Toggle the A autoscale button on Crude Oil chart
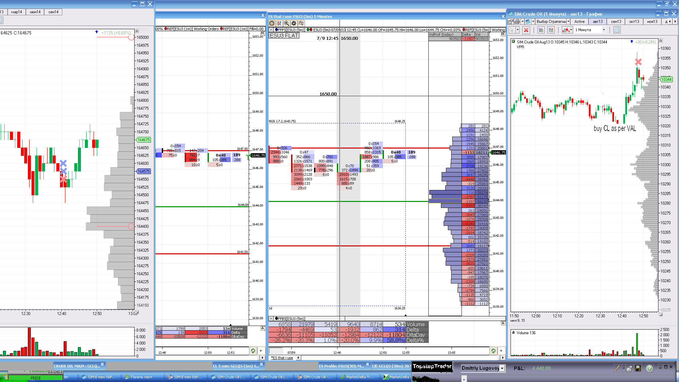This screenshot has width=679, height=382. click(661, 41)
